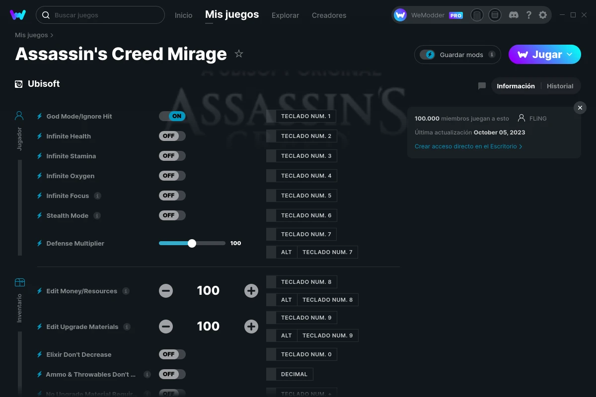Adjust the Defense Multiplier slider handle

click(192, 243)
